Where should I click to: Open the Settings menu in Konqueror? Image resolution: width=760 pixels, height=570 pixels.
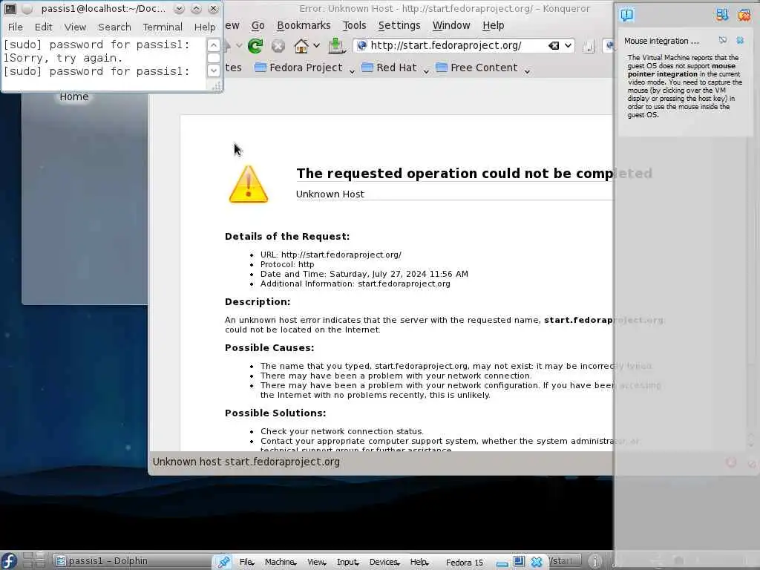[x=399, y=25]
